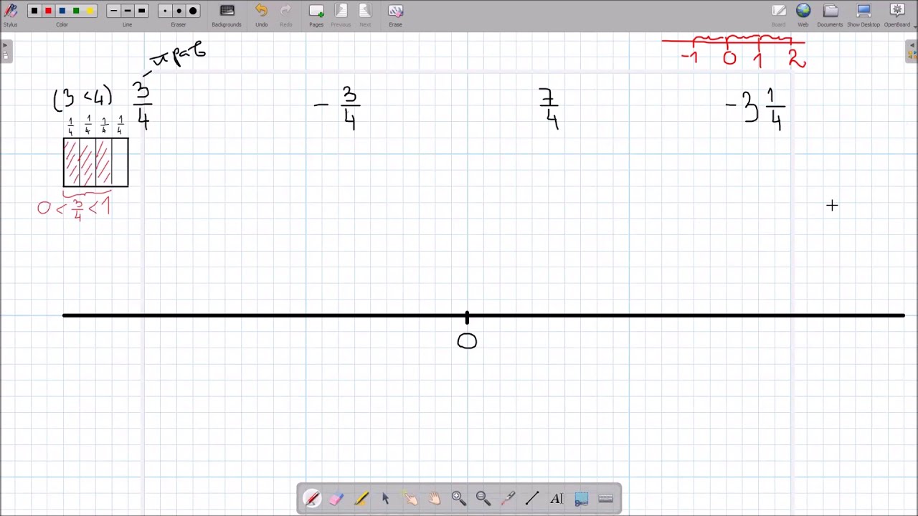Select the Pen tool in stylus palette

(x=312, y=499)
